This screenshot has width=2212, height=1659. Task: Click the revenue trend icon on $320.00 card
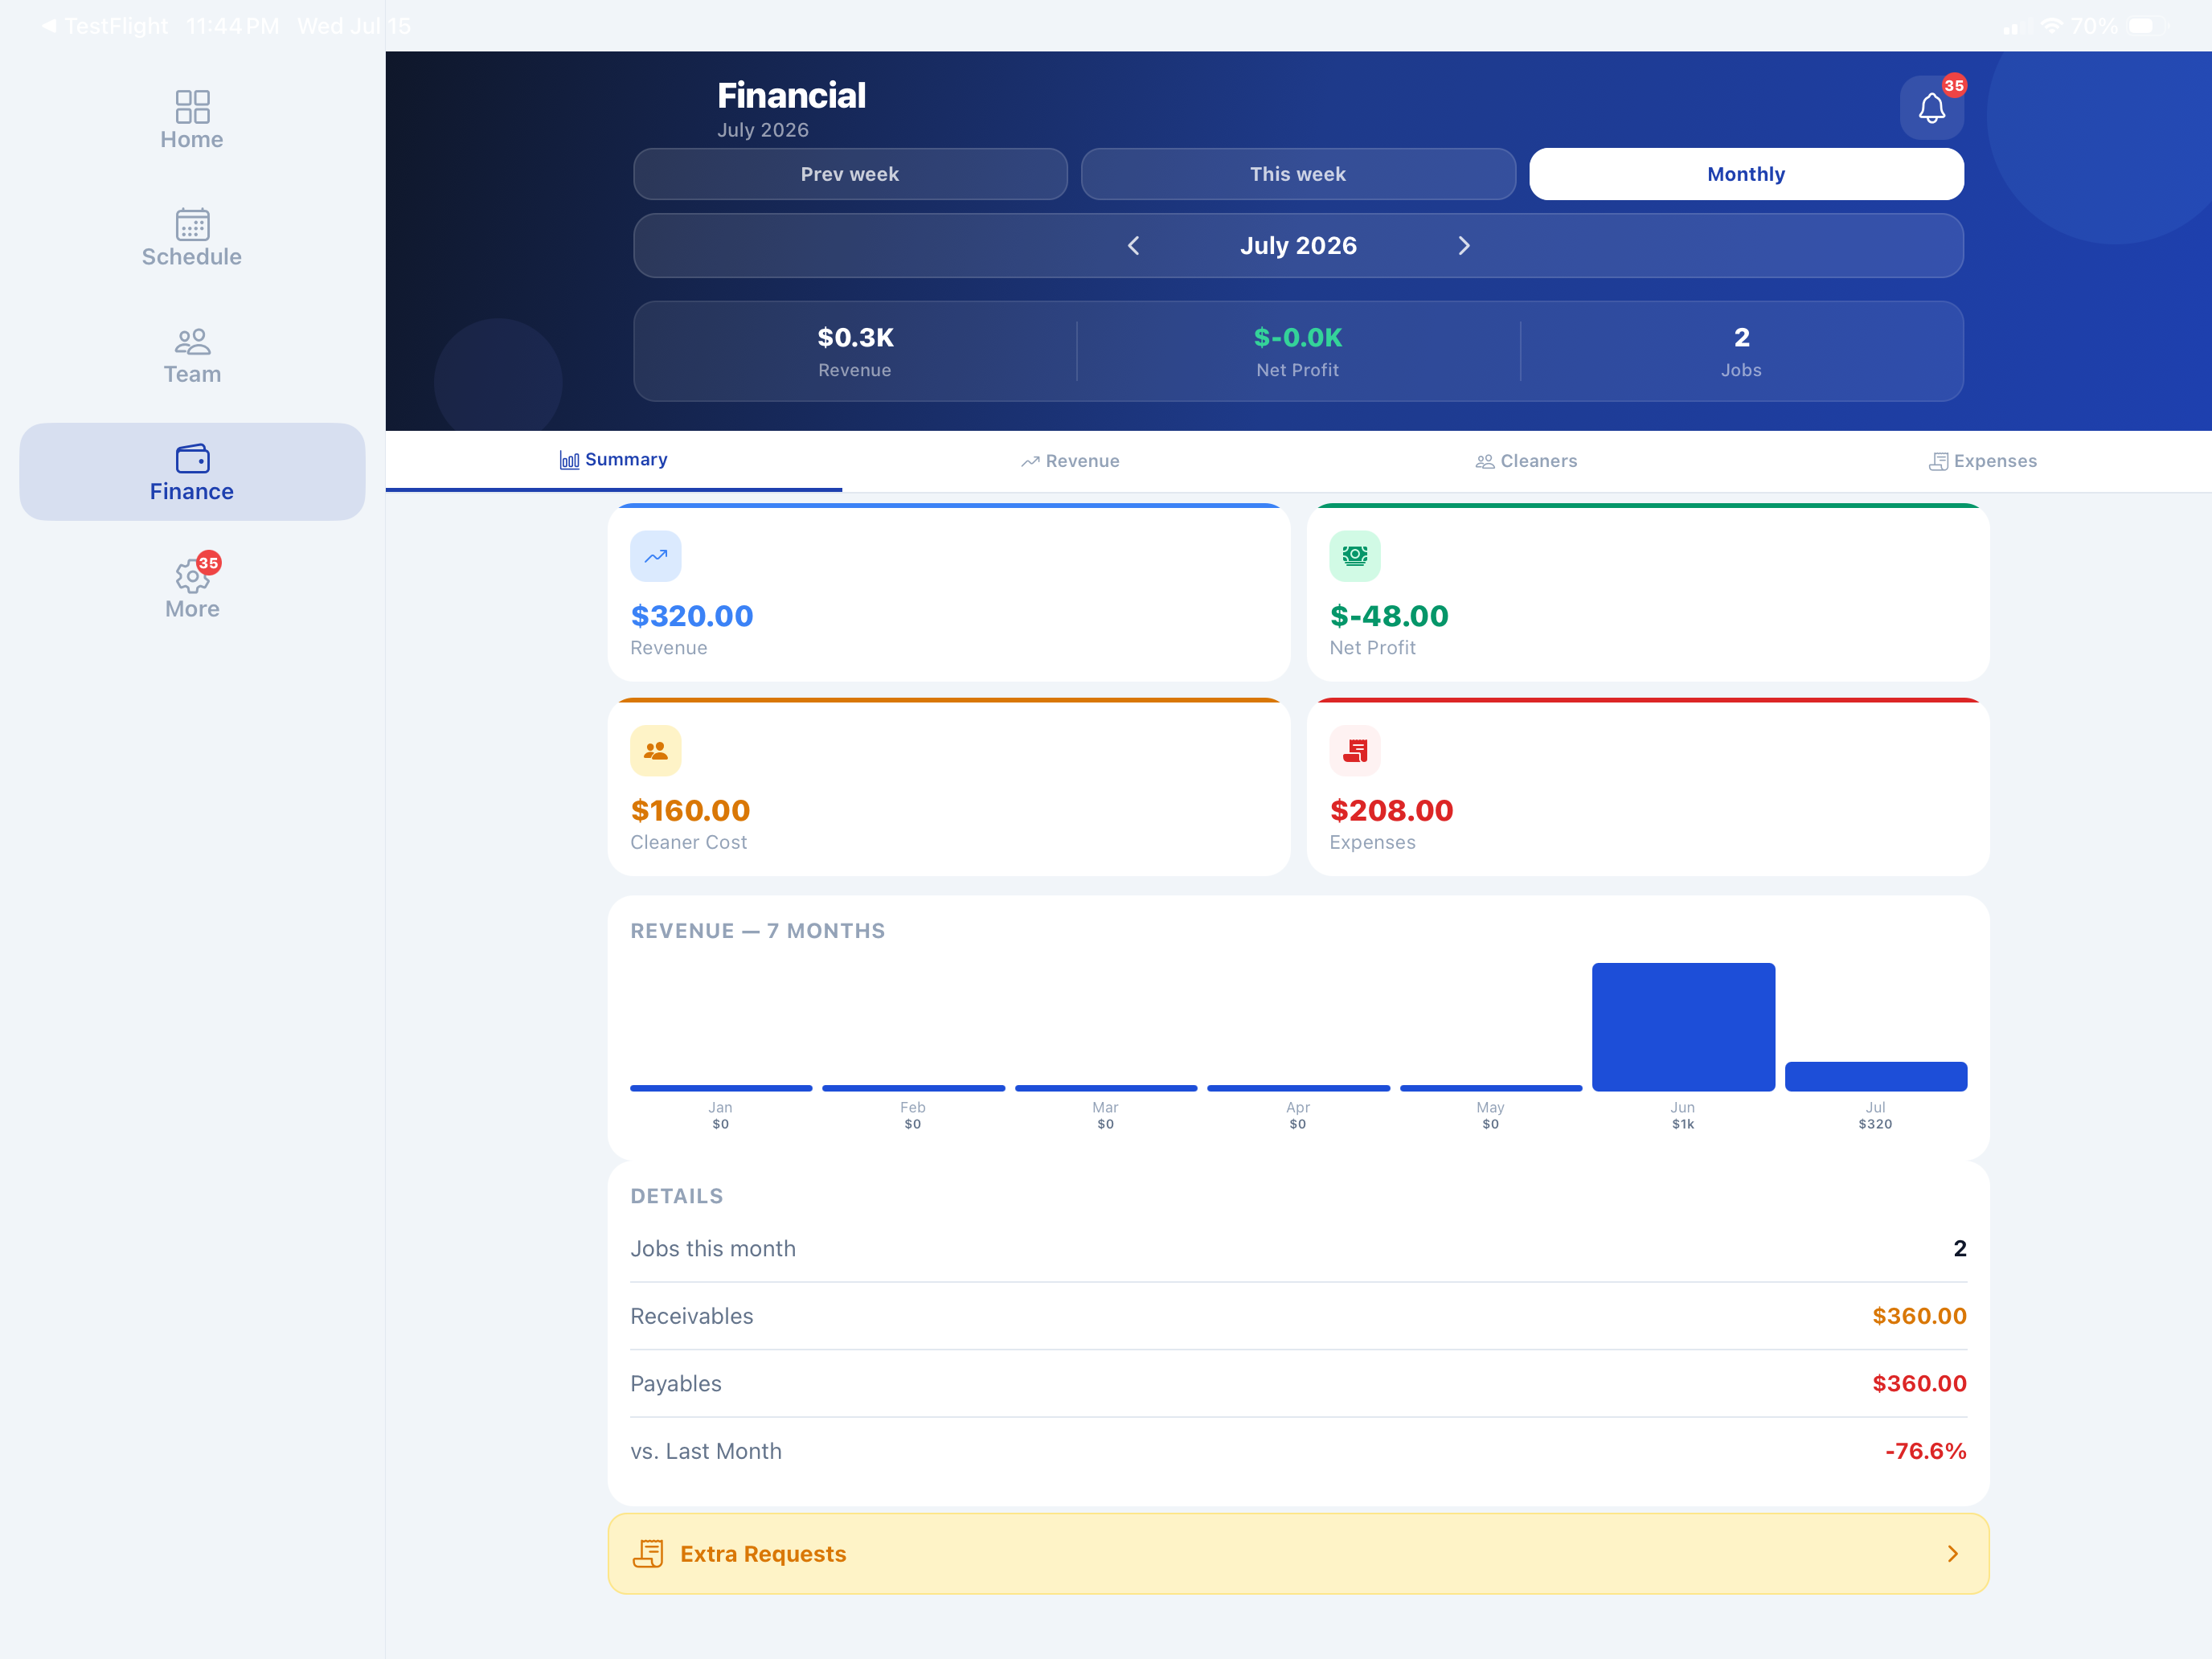(x=656, y=556)
